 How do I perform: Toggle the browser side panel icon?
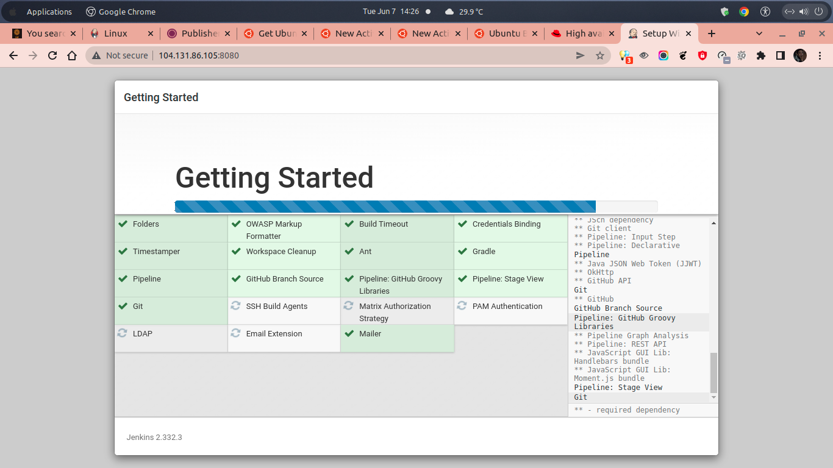click(780, 55)
